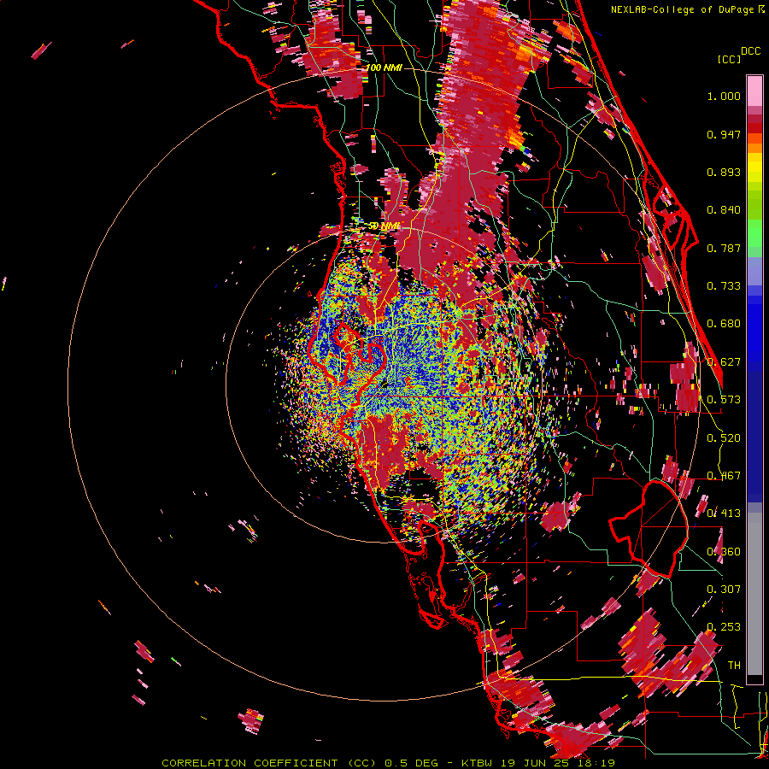Click the DCC label above the color scale
Viewport: 769px width, 769px height.
click(x=750, y=51)
